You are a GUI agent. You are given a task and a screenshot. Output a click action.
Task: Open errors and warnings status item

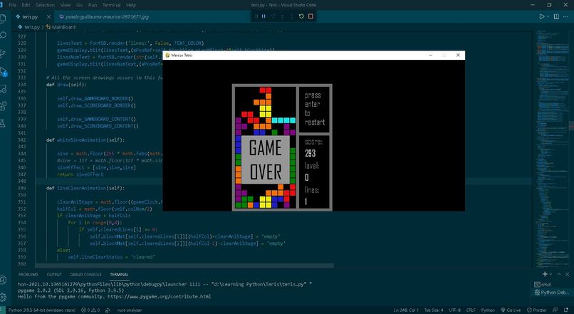pos(90,310)
